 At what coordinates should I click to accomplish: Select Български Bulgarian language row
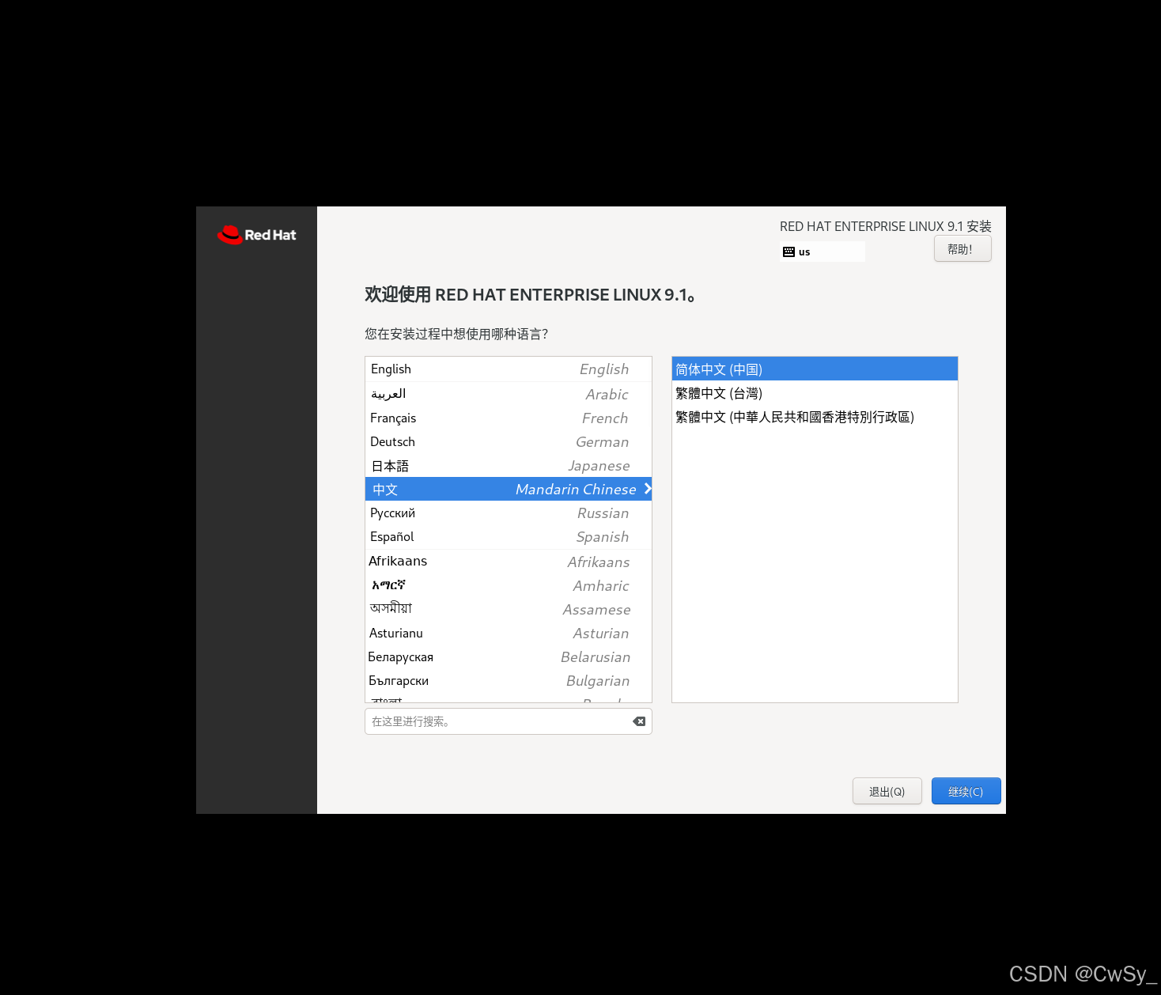pos(508,680)
